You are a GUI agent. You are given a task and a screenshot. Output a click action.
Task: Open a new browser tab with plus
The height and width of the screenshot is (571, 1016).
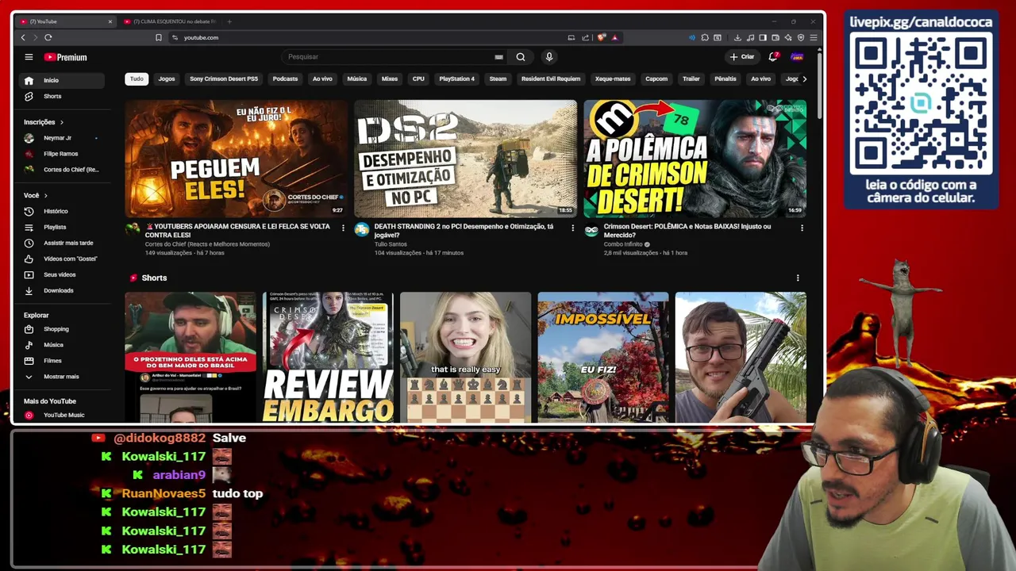pos(229,21)
